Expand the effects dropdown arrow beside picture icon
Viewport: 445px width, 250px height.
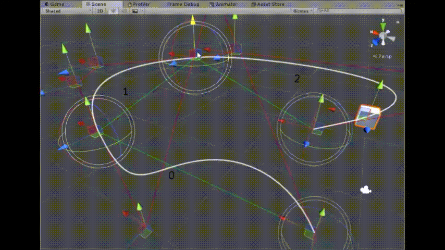[x=142, y=11]
